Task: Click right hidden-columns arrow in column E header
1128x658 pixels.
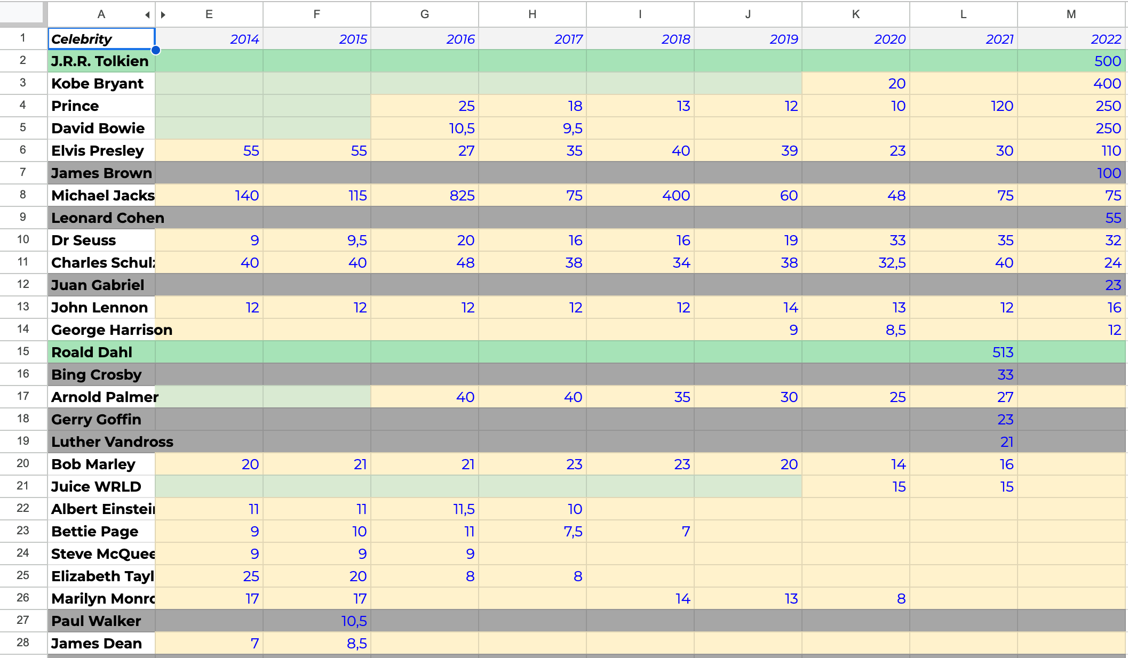Action: [x=163, y=15]
